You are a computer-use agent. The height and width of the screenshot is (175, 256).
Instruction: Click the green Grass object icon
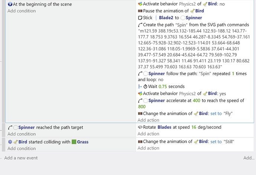point(74,142)
